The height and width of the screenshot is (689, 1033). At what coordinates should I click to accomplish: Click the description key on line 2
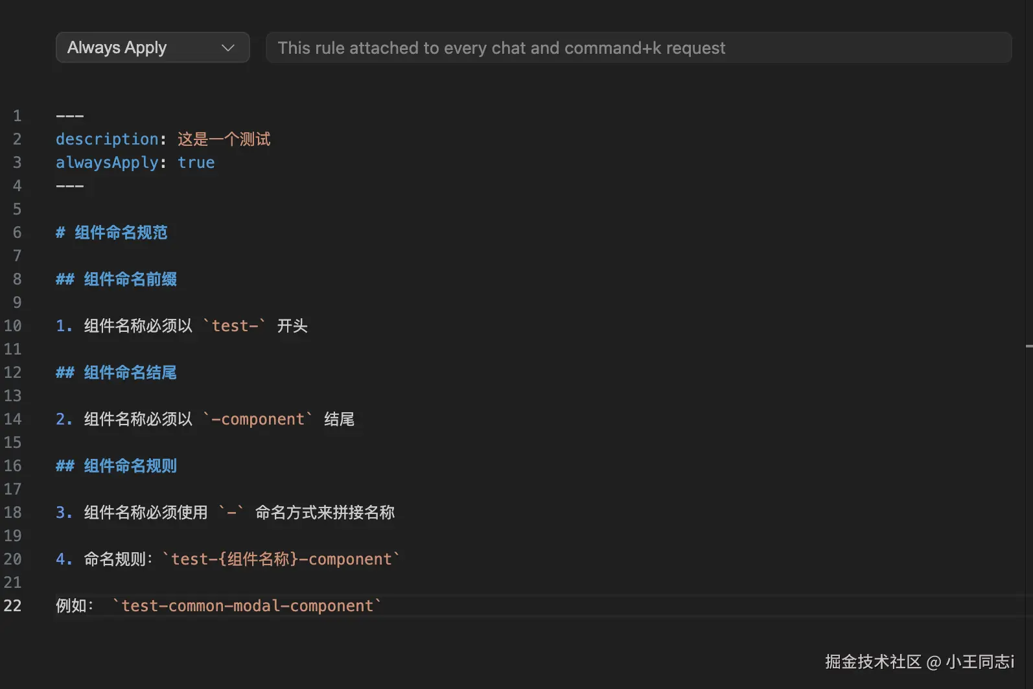(x=107, y=139)
